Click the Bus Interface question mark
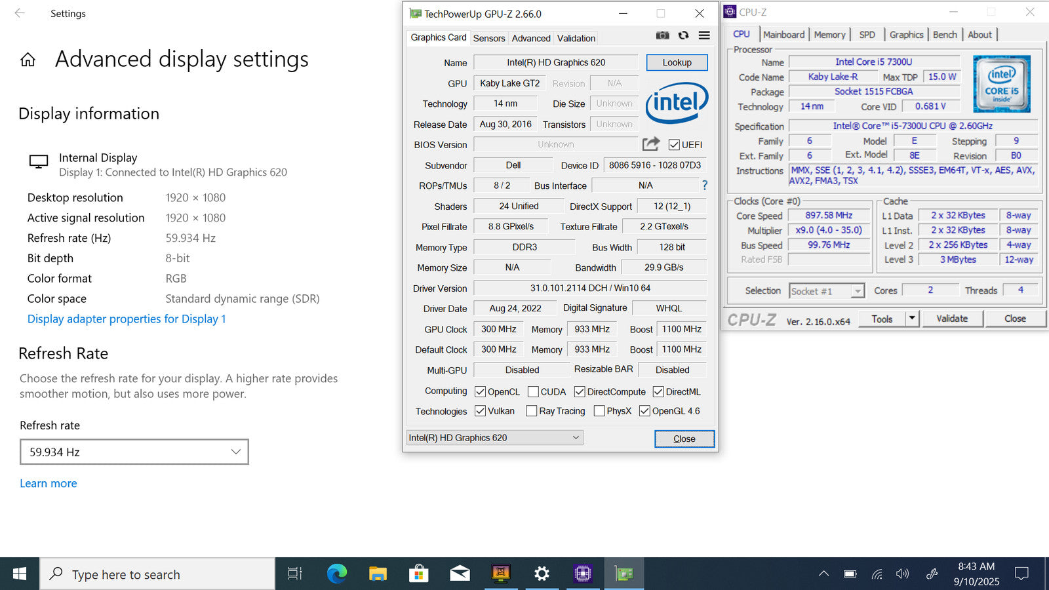Viewport: 1049px width, 590px height. point(705,186)
